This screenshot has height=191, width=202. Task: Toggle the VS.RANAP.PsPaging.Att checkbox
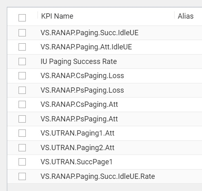[x=22, y=119]
